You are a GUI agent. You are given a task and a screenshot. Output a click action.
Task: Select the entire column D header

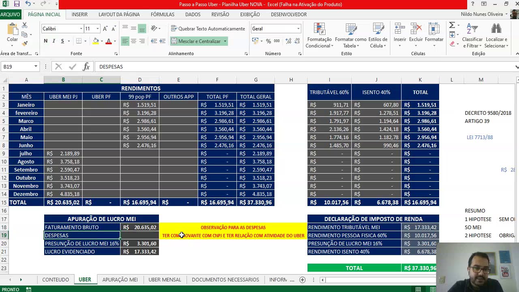140,80
